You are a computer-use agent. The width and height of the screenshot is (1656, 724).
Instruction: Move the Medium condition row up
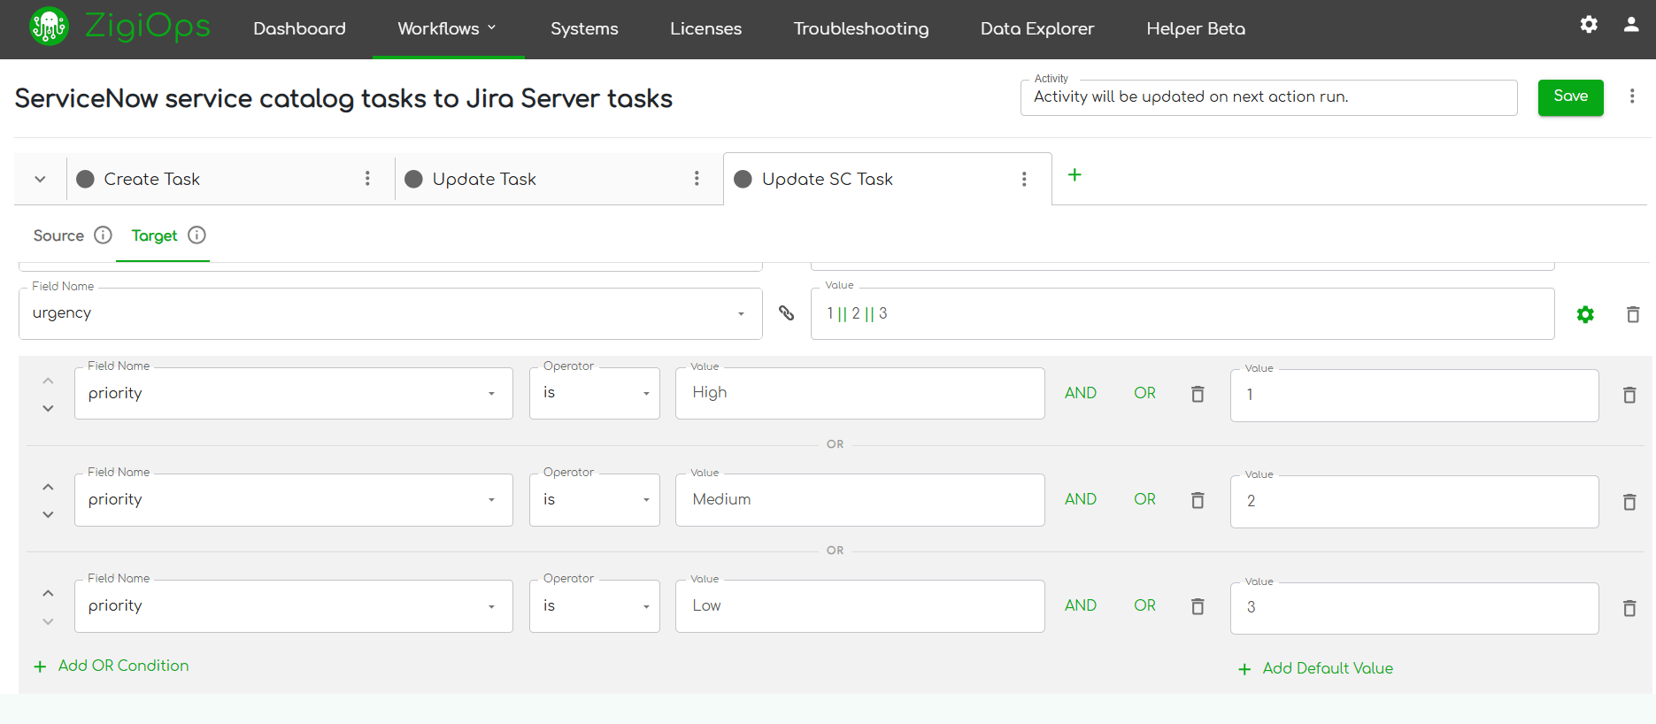[x=48, y=487]
